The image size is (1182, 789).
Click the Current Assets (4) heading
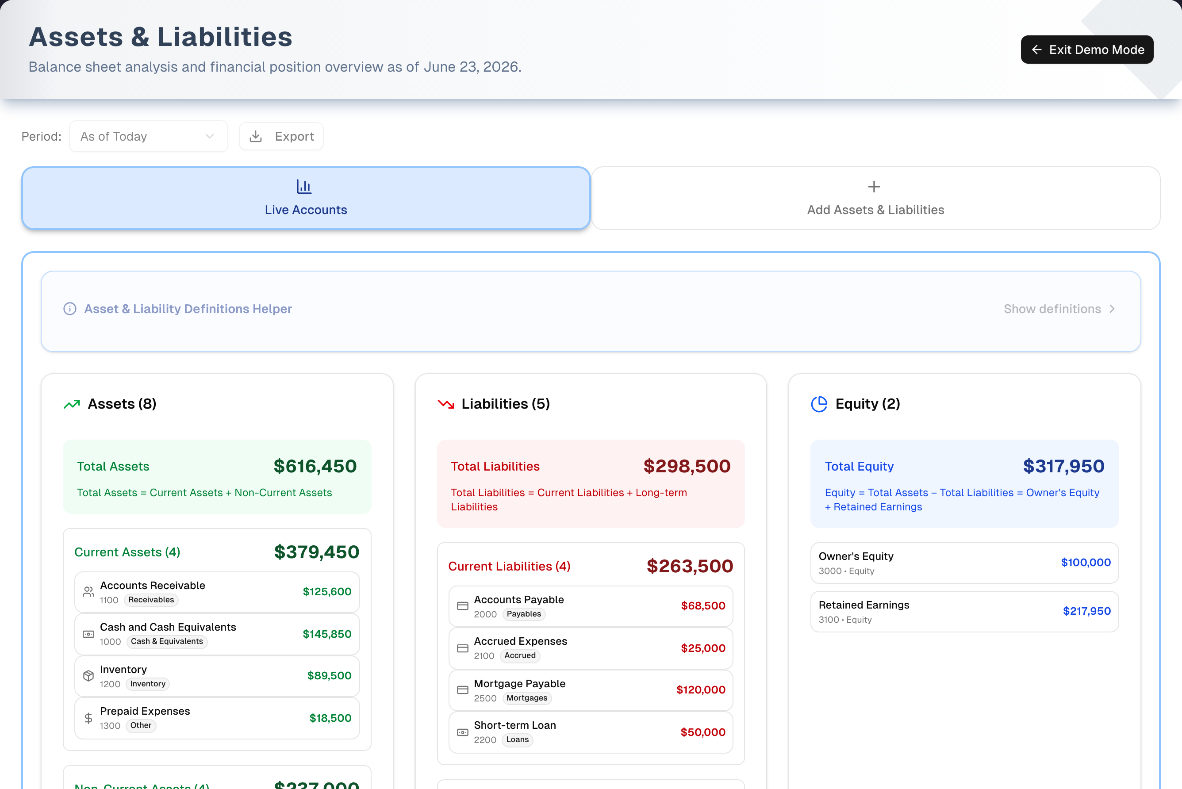(127, 552)
